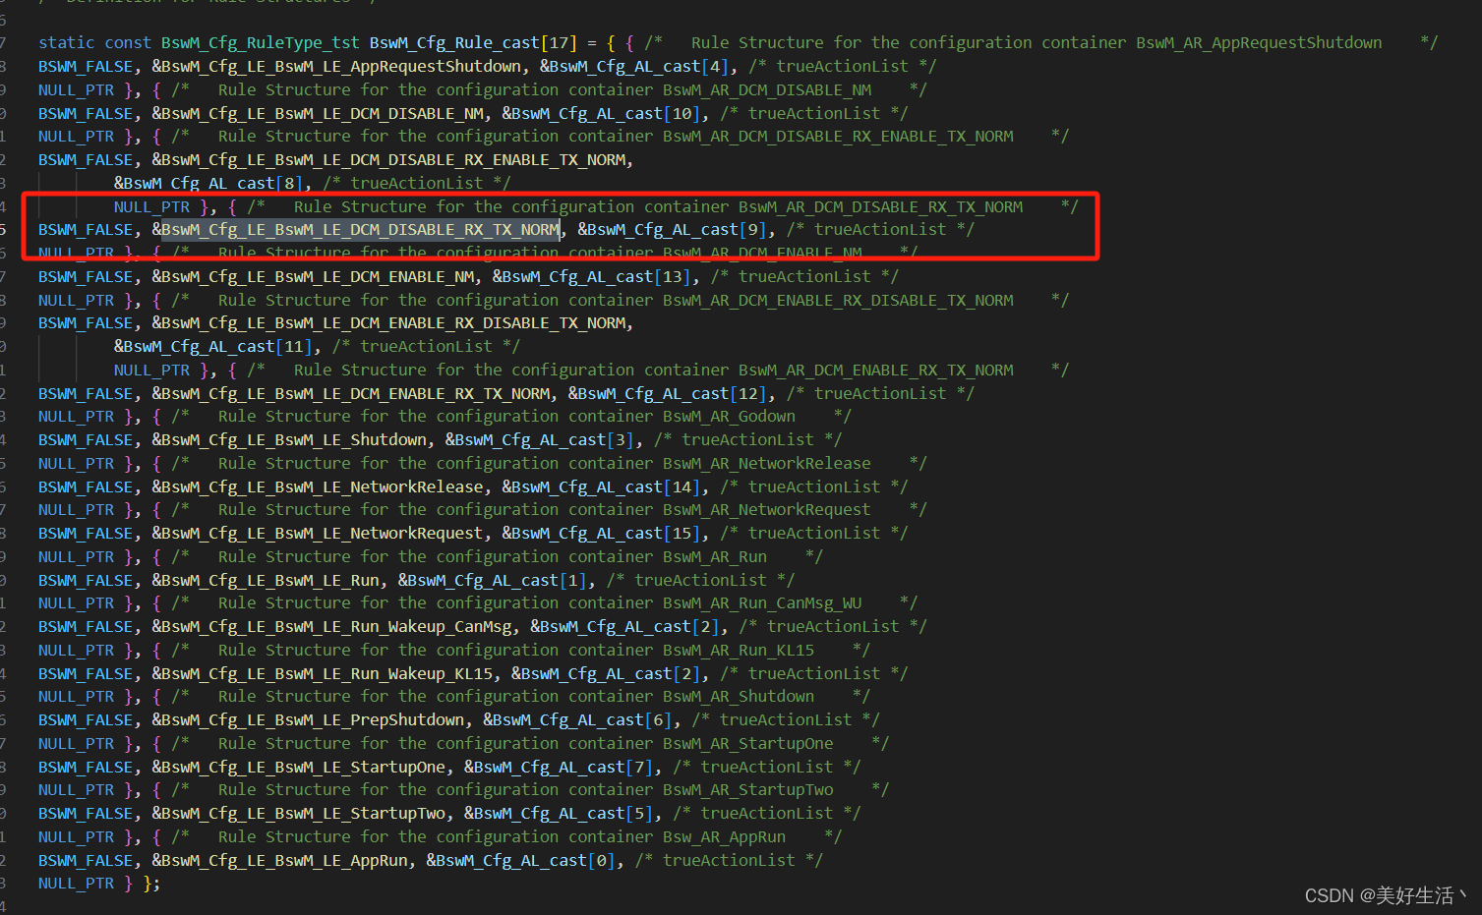Viewport: 1482px width, 915px height.
Task: Click BswM_AR_NetworkRelease in the comment
Action: click(x=767, y=463)
